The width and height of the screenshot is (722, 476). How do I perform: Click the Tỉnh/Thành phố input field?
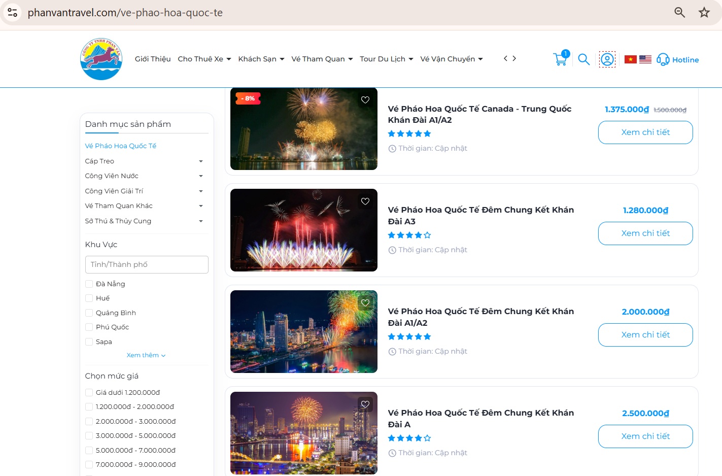coord(147,264)
